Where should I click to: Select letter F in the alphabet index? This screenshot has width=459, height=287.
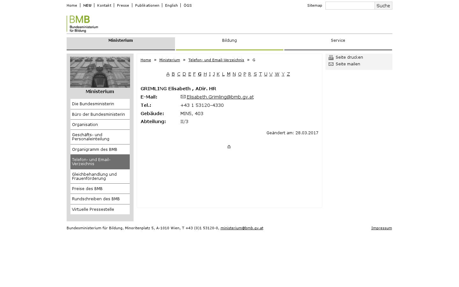point(194,74)
